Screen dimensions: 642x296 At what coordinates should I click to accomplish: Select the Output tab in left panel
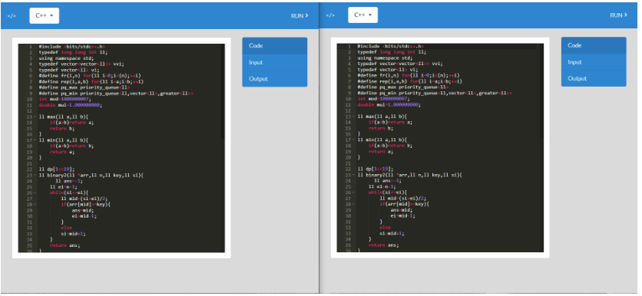pos(275,79)
